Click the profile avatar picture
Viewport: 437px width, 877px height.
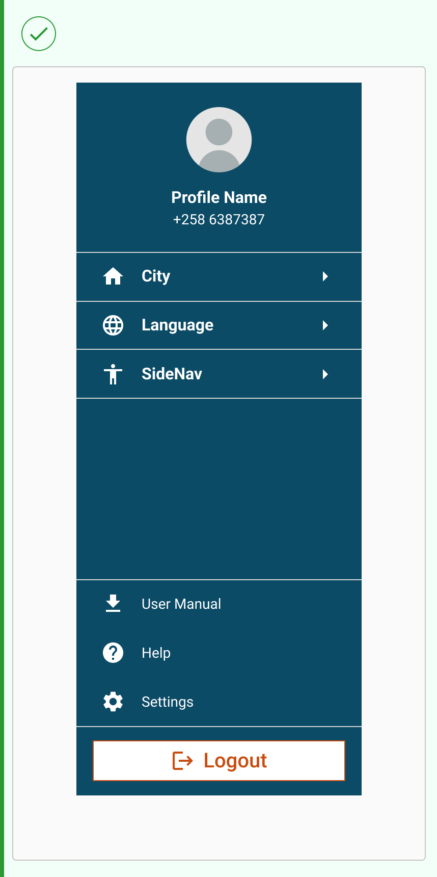point(219,140)
